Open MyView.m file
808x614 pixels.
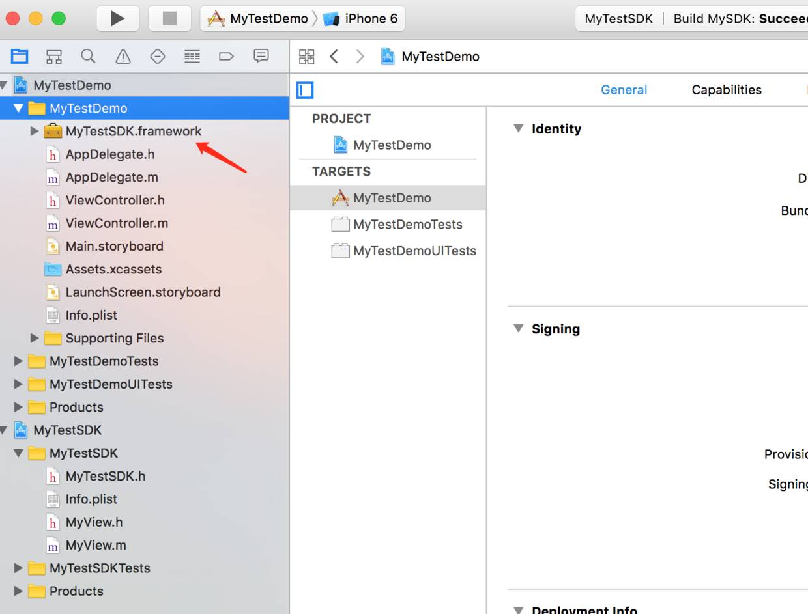pos(96,545)
